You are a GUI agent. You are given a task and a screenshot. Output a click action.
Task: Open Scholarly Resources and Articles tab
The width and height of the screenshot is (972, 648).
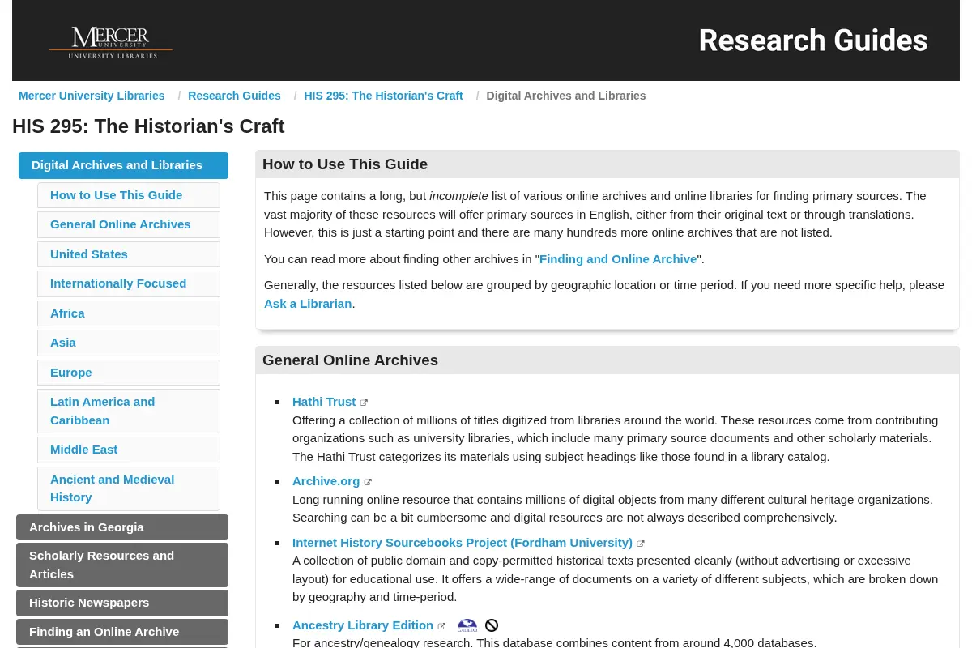122,565
